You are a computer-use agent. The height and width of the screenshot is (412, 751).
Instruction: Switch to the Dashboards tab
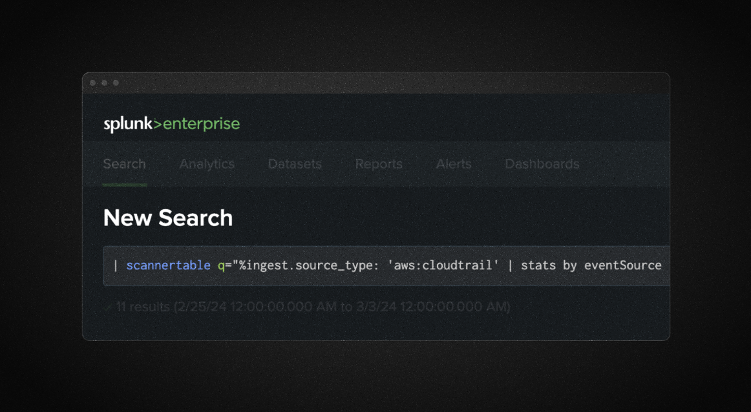(x=542, y=164)
